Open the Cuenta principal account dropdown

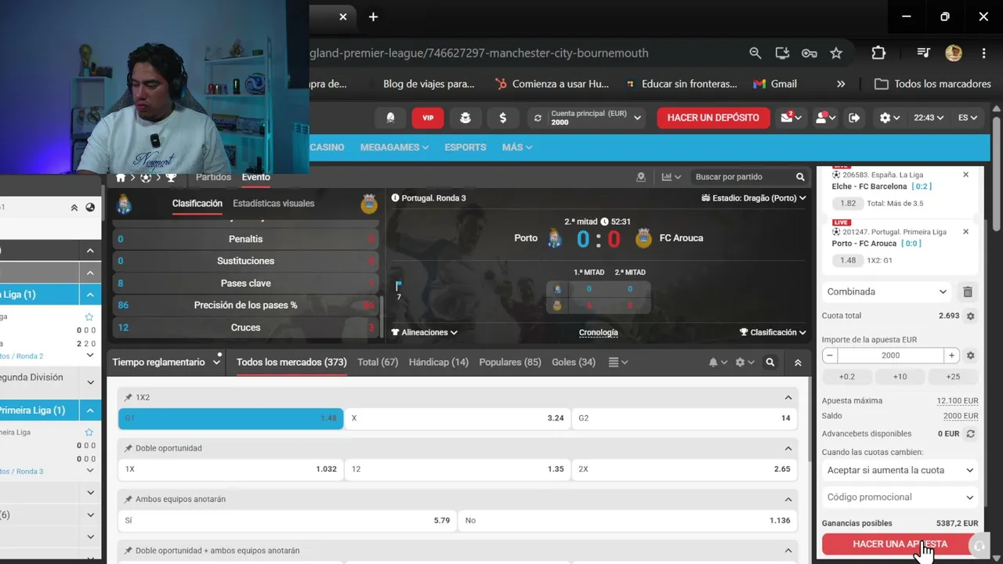point(596,117)
